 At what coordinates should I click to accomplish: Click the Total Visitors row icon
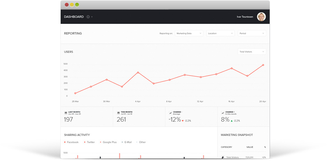223,158
